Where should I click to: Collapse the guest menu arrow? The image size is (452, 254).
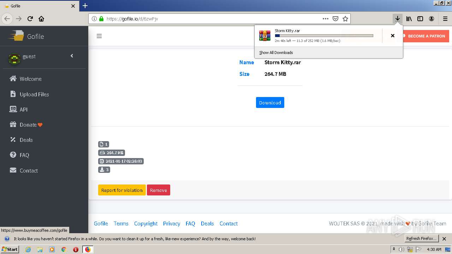pyautogui.click(x=72, y=56)
